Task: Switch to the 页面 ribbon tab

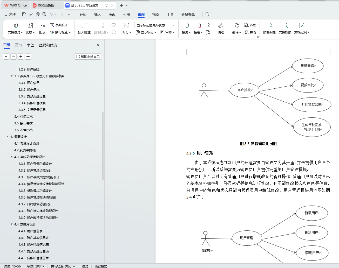Action: point(112,15)
